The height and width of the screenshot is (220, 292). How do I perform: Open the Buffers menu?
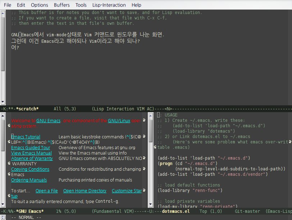click(x=61, y=5)
